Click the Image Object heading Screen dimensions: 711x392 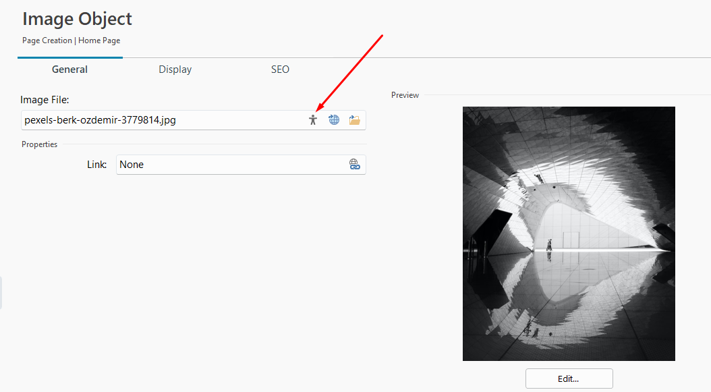(x=77, y=19)
